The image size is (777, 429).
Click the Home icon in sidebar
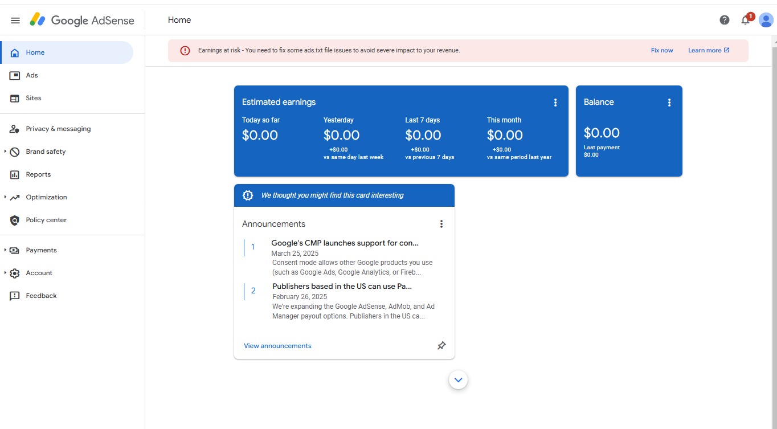[x=15, y=52]
